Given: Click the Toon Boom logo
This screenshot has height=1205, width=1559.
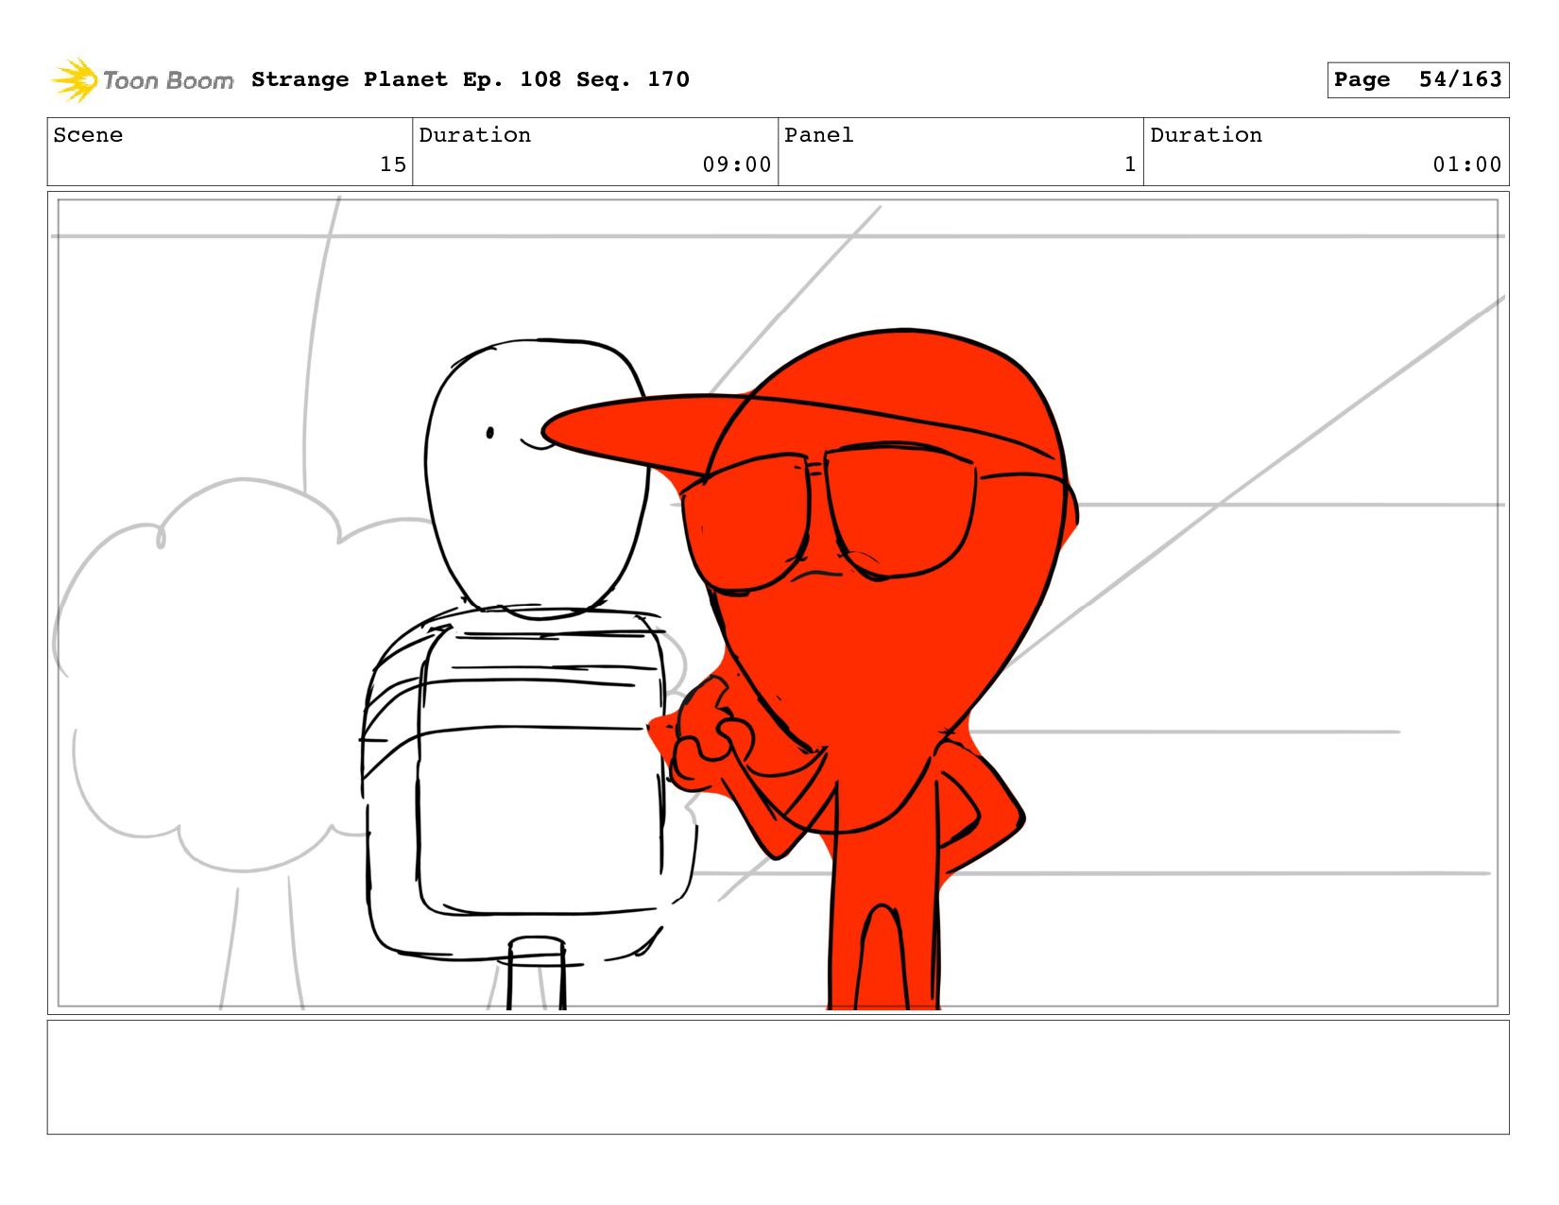Looking at the screenshot, I should 142,80.
